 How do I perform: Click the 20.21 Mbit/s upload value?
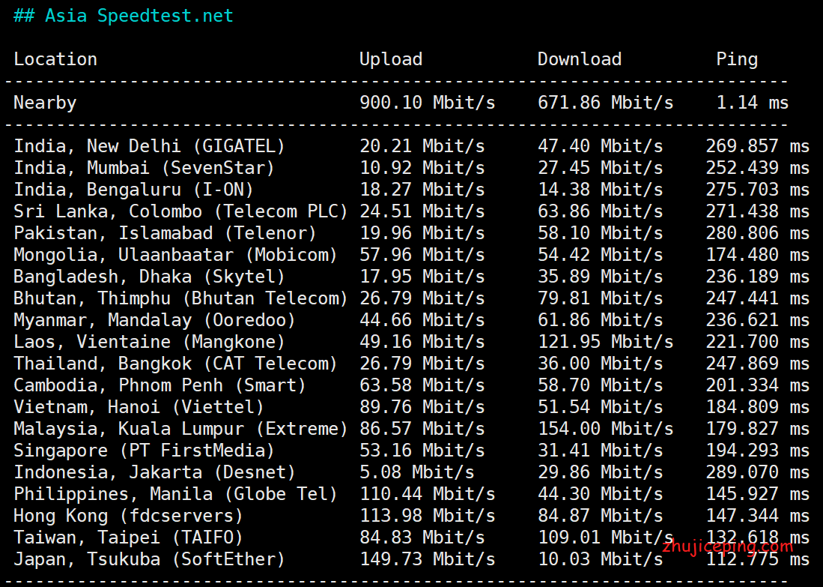point(422,146)
